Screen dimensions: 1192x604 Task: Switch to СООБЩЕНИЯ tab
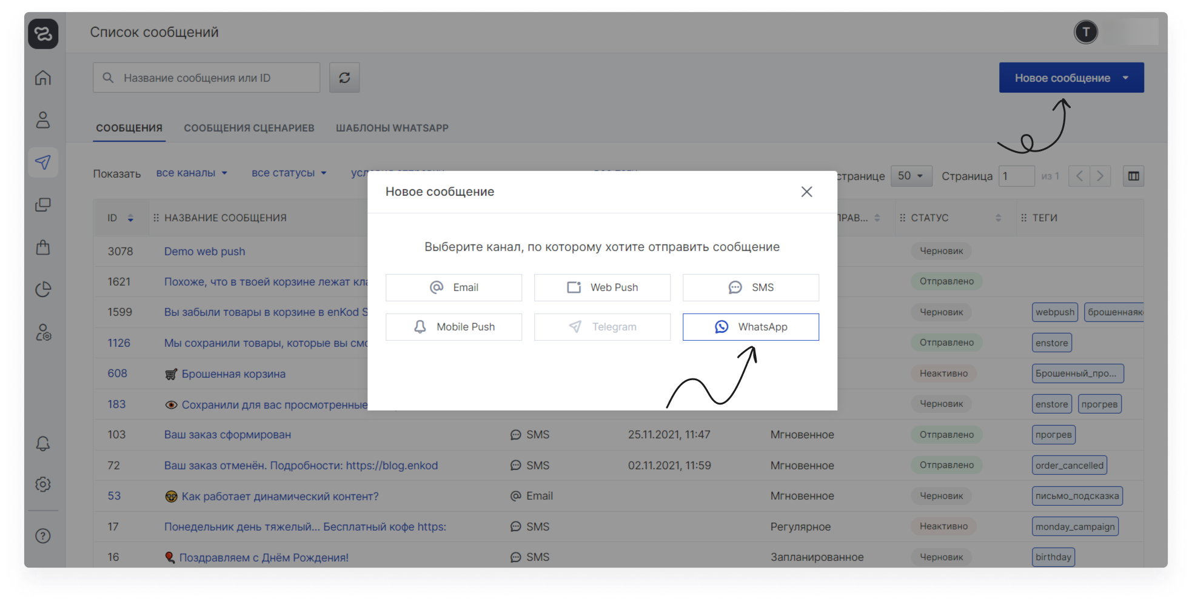click(129, 128)
